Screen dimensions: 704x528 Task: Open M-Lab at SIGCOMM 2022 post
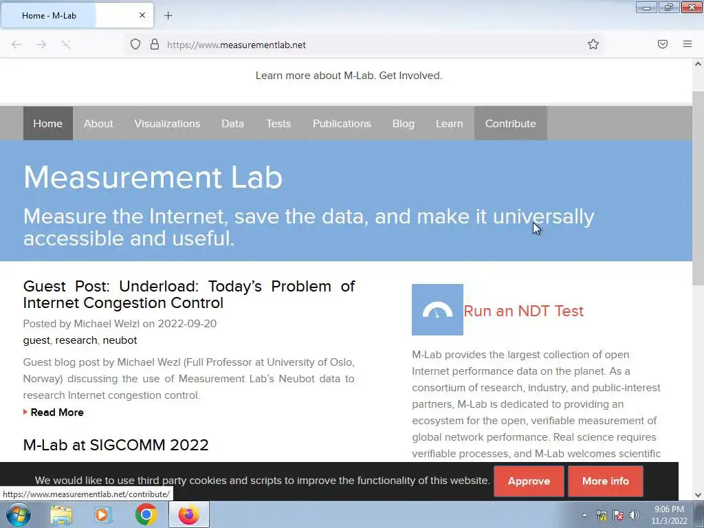[115, 445]
